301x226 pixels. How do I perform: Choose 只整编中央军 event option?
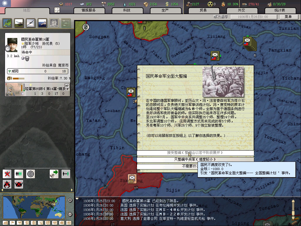click(195, 159)
